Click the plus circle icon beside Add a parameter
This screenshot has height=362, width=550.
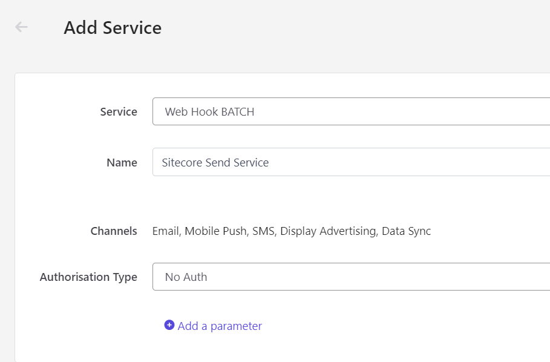pos(169,325)
